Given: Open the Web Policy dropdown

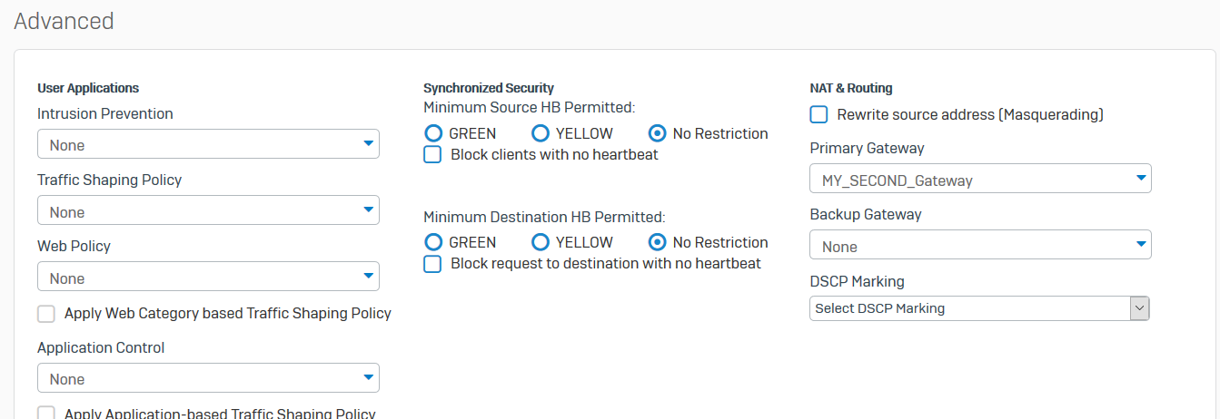Looking at the screenshot, I should pyautogui.click(x=208, y=278).
